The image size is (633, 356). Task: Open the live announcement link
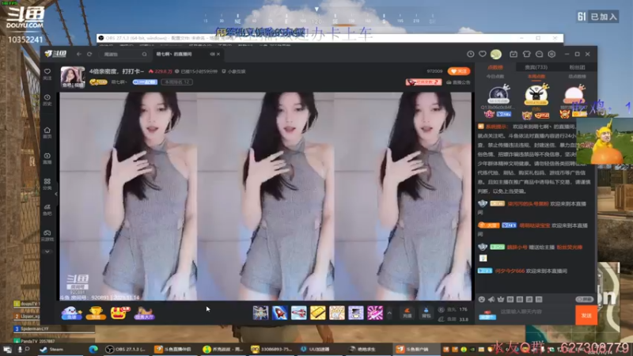[459, 82]
